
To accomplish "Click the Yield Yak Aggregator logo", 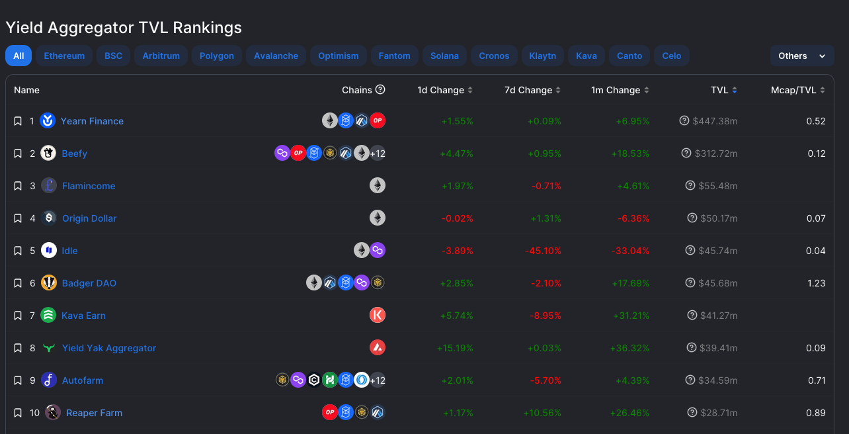I will pos(49,347).
